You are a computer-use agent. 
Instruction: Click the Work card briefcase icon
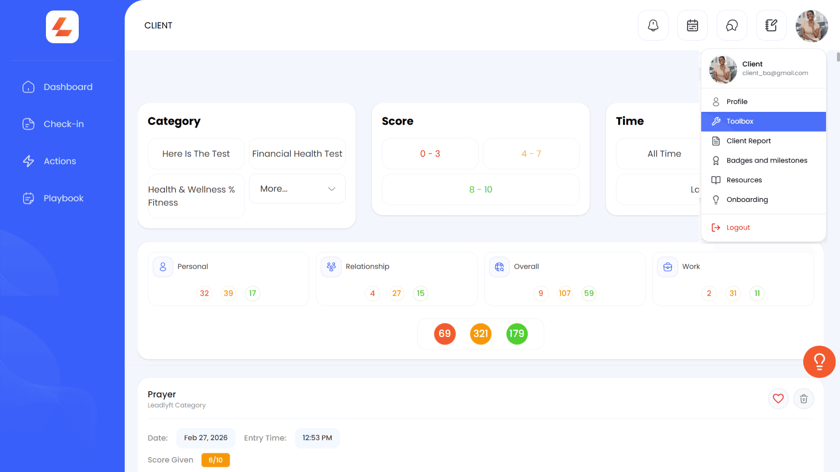668,267
